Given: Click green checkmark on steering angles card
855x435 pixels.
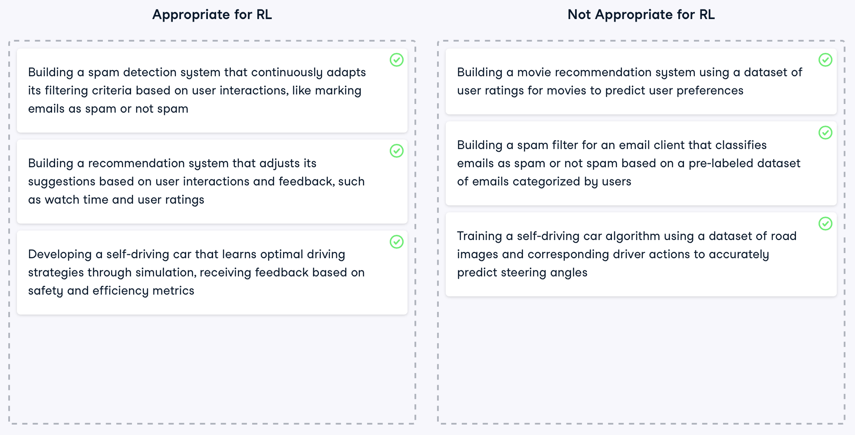Looking at the screenshot, I should tap(825, 224).
